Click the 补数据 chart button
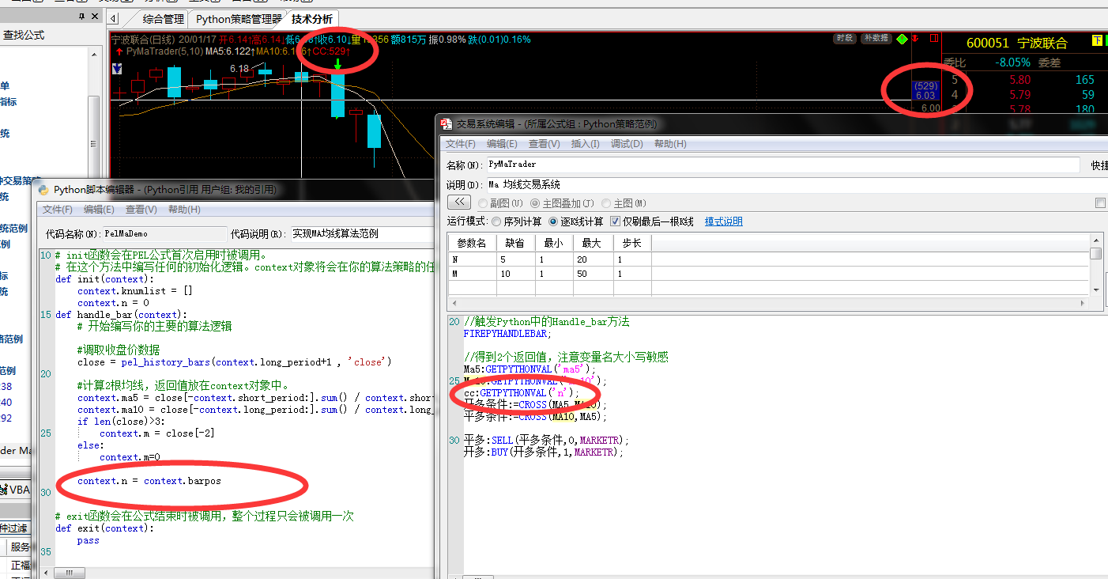1108x579 pixels. click(x=876, y=38)
